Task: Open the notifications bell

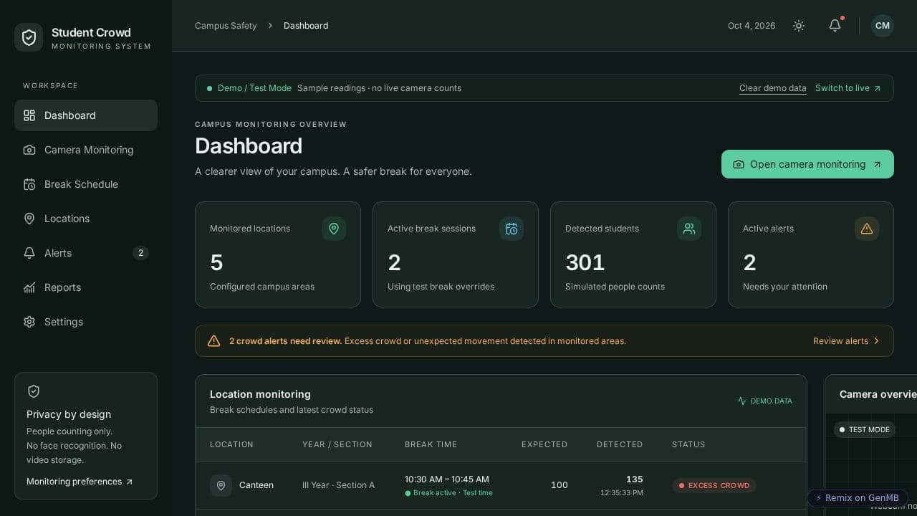Action: [x=835, y=26]
